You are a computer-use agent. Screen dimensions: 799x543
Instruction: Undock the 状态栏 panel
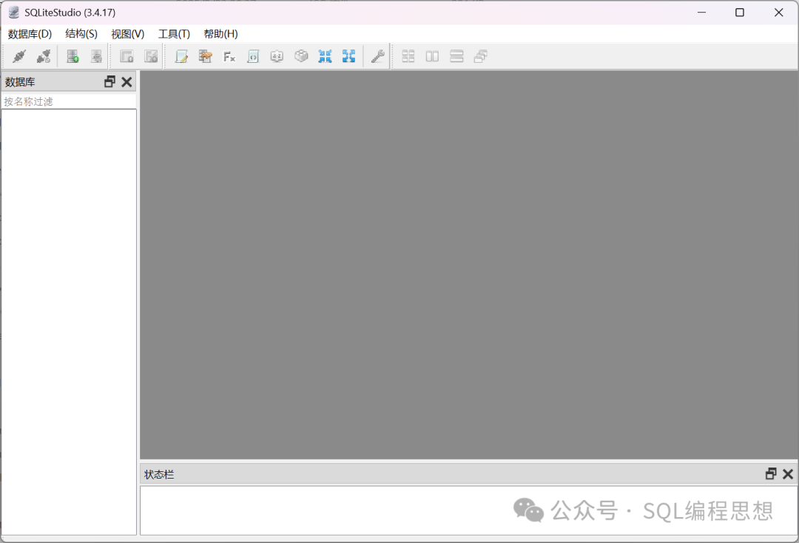click(771, 474)
